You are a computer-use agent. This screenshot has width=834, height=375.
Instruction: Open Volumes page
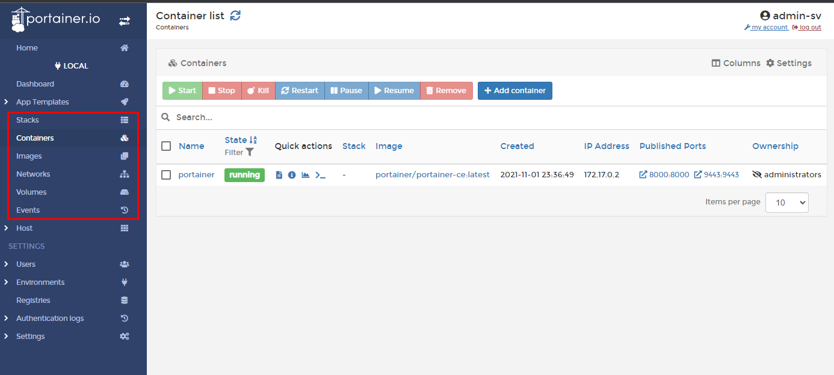coord(31,192)
